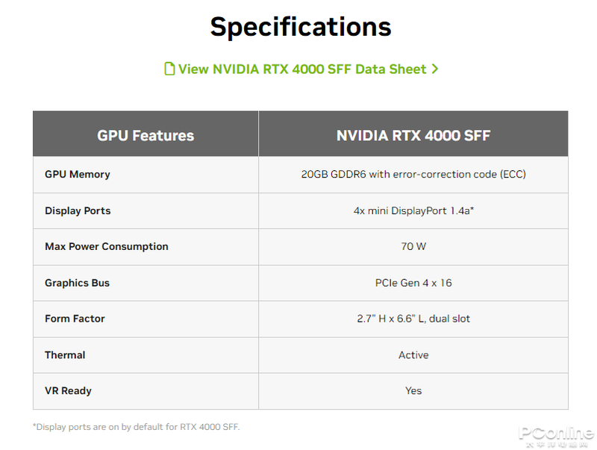The image size is (597, 450).
Task: Select the Display Ports row label
Action: 78,210
